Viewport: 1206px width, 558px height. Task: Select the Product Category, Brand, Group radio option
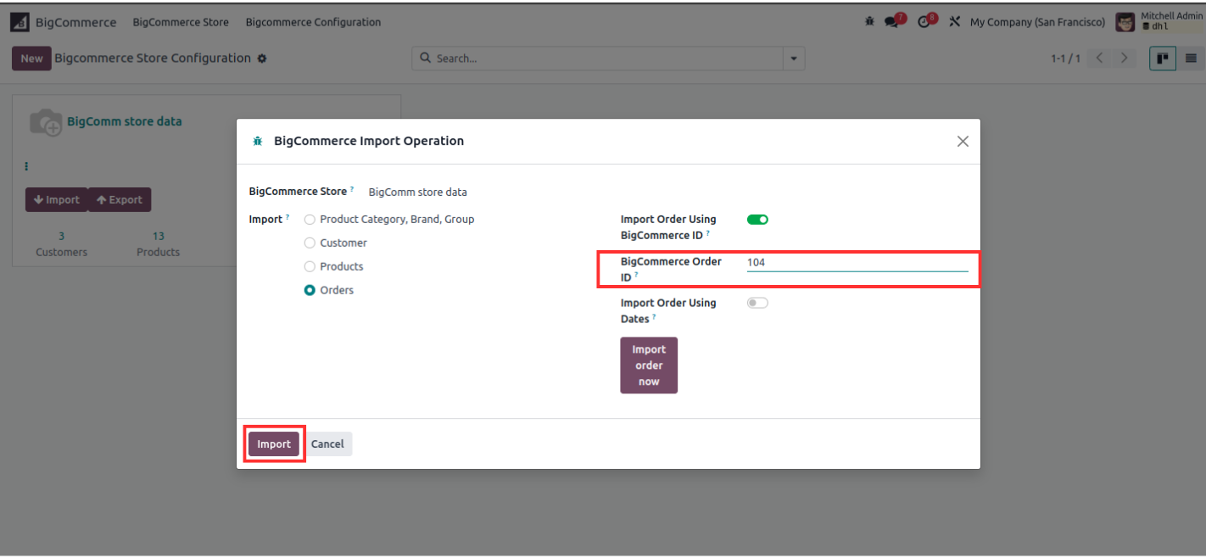310,220
